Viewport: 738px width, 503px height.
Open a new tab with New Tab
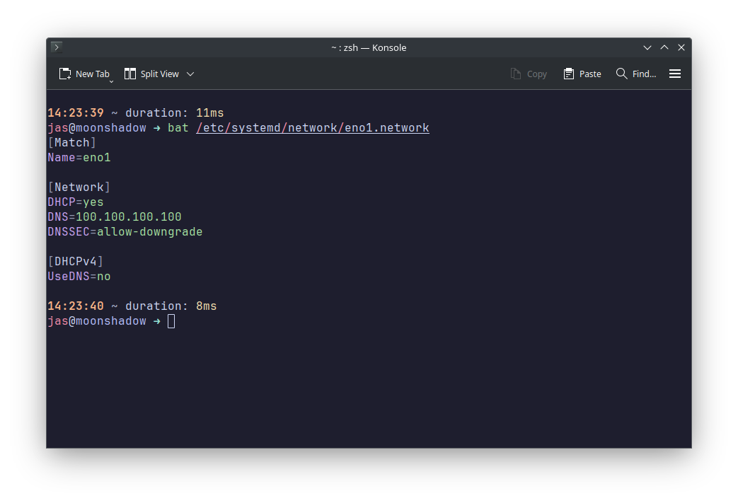85,74
